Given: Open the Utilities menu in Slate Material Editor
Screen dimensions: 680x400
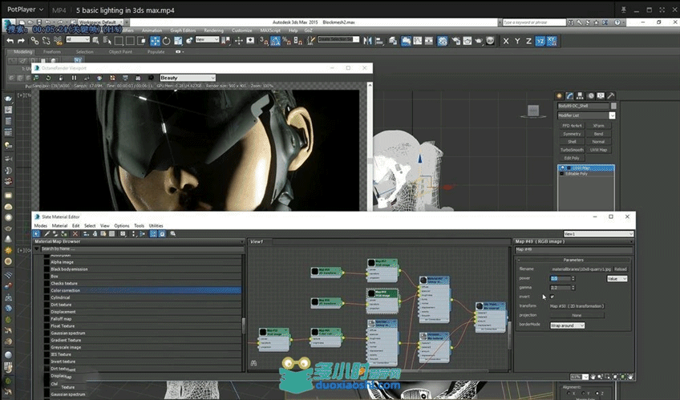Looking at the screenshot, I should coord(156,226).
